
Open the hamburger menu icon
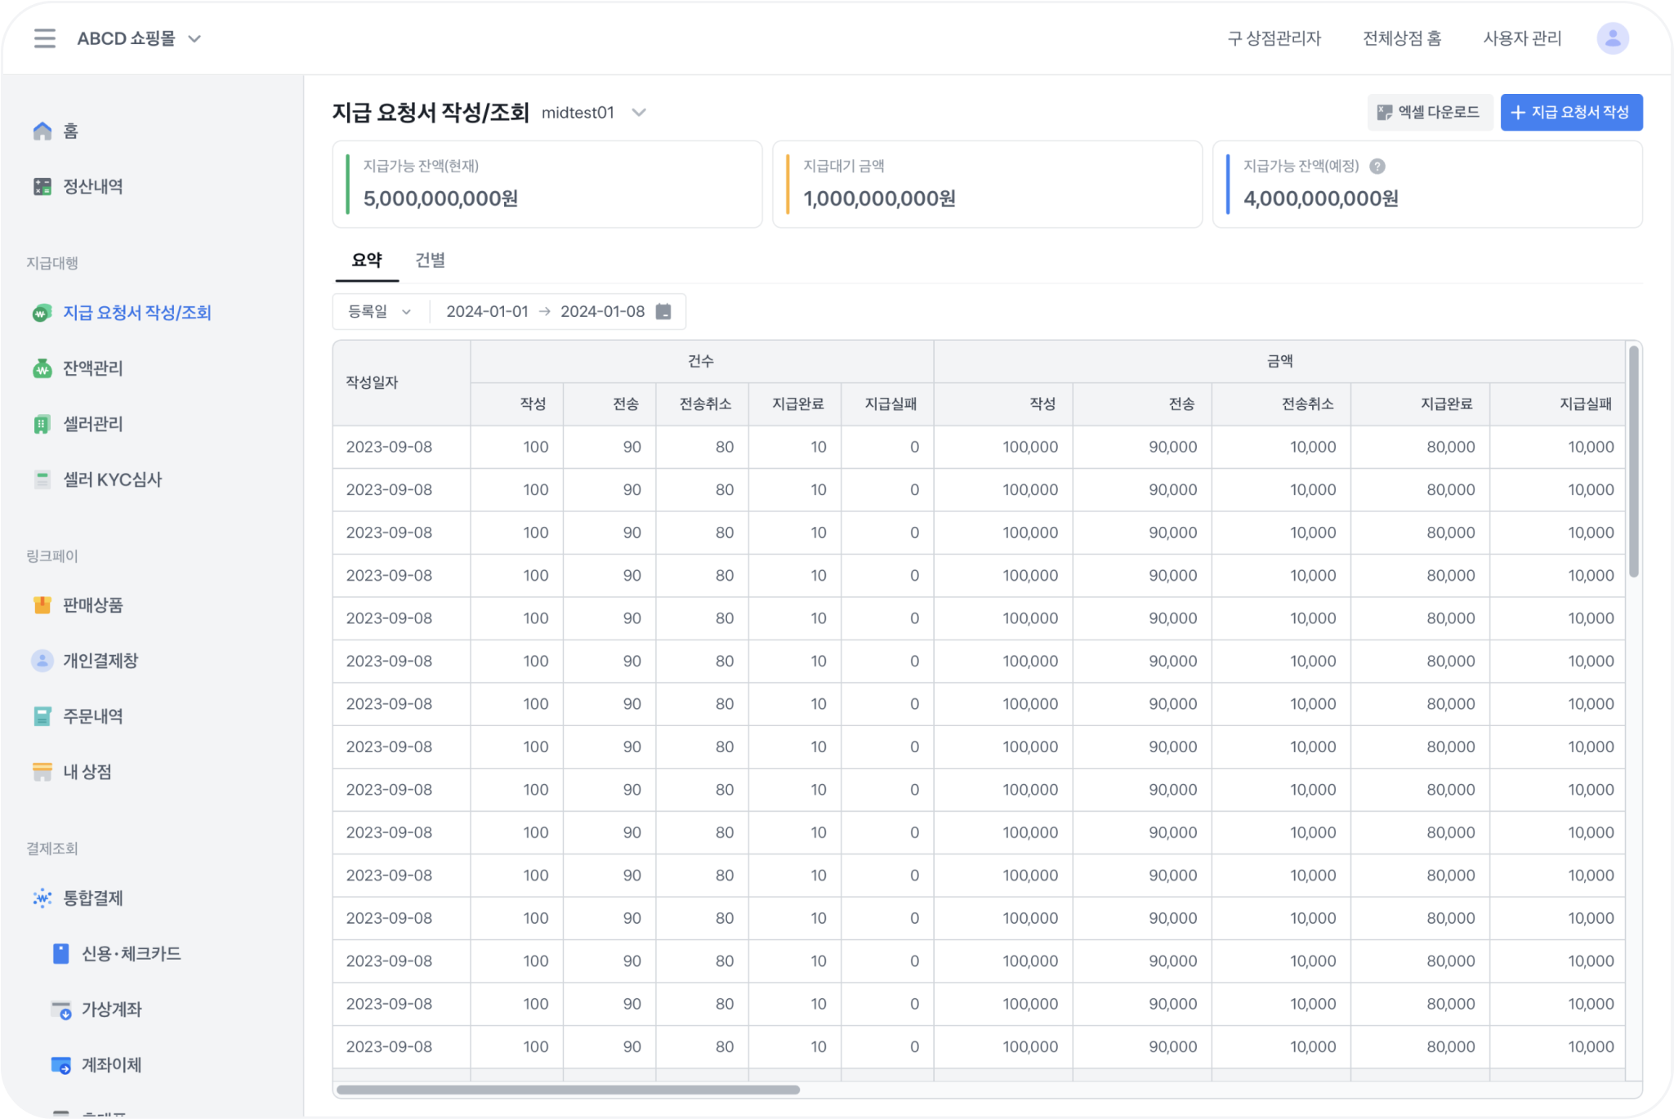(45, 38)
